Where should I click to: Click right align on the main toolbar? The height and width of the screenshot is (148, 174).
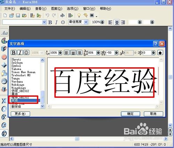123,22
